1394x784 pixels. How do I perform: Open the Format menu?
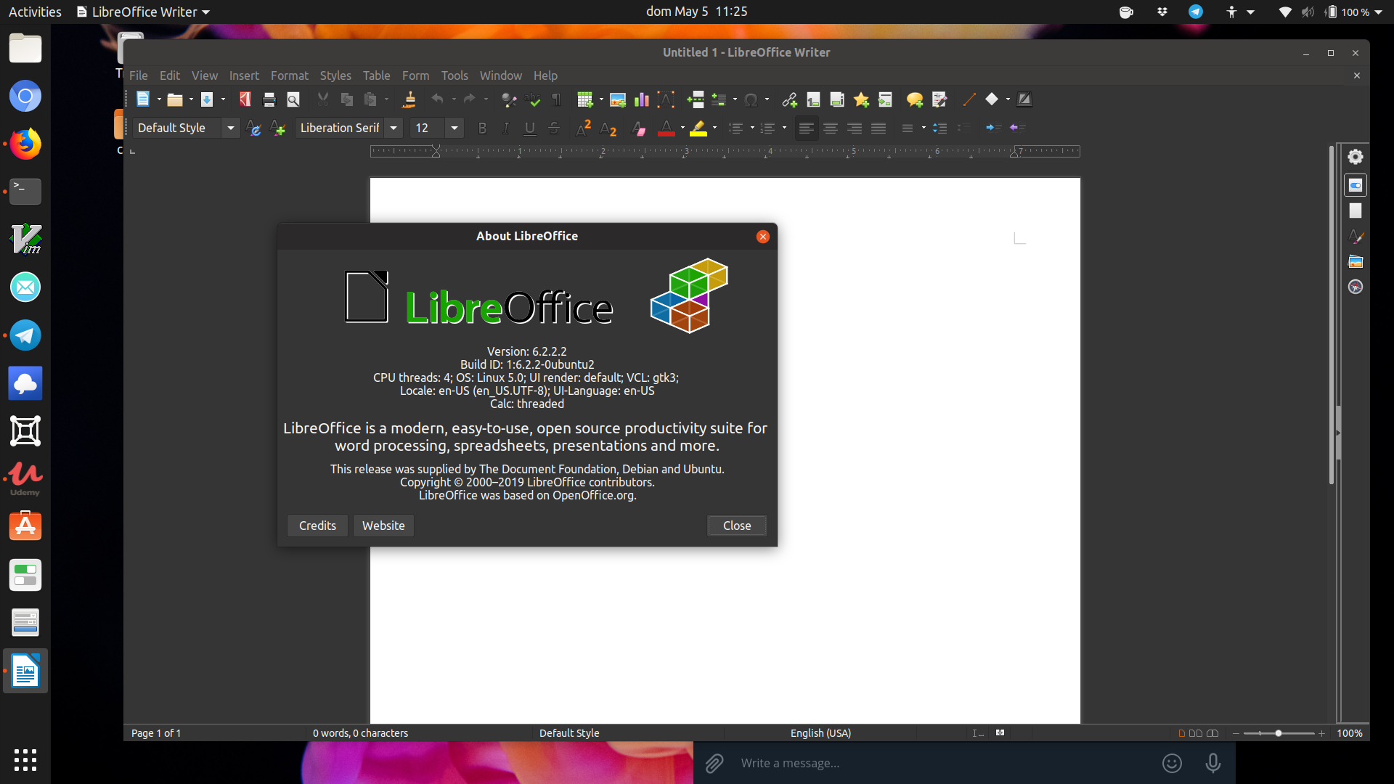pos(289,75)
